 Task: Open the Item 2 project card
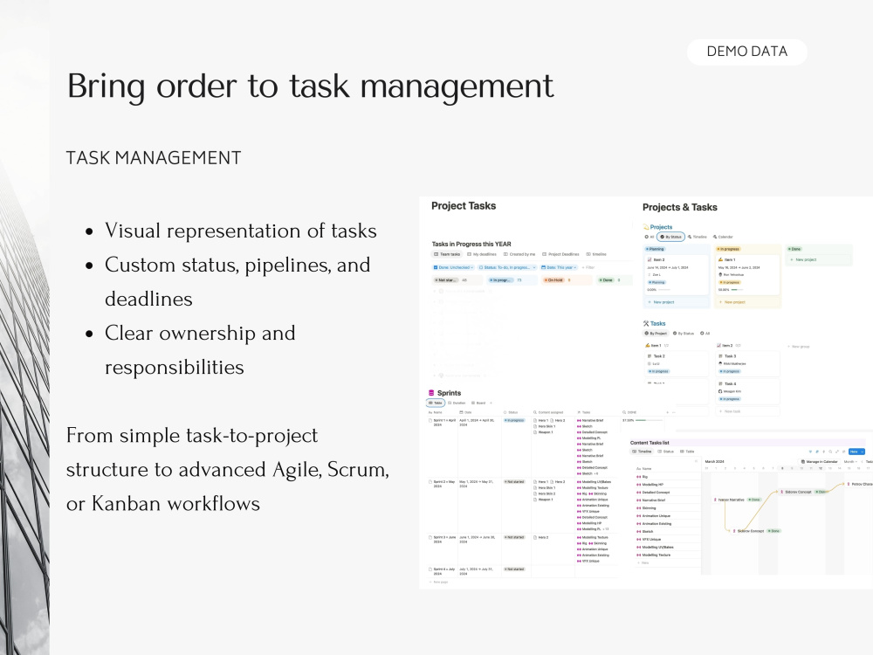677,274
